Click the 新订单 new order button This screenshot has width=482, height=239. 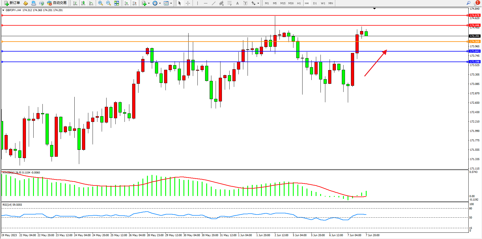point(12,3)
